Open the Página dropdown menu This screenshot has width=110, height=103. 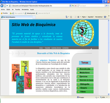[x=84, y=17]
